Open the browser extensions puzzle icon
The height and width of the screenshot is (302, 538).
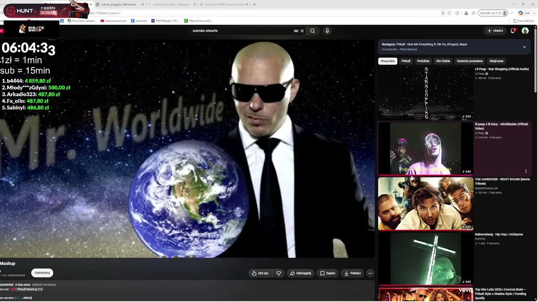(x=457, y=13)
